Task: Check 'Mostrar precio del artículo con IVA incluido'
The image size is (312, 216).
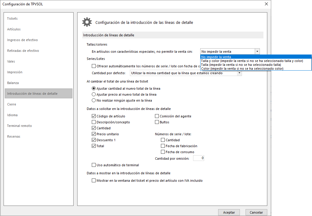Action: [94, 181]
